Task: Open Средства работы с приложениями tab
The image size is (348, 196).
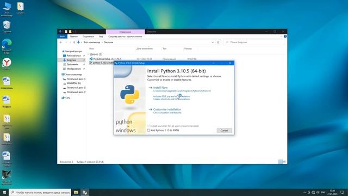Action: pyautogui.click(x=125, y=36)
